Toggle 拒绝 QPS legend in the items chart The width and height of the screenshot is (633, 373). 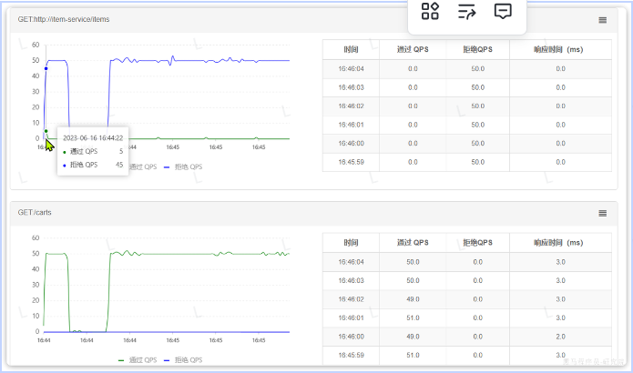(183, 167)
